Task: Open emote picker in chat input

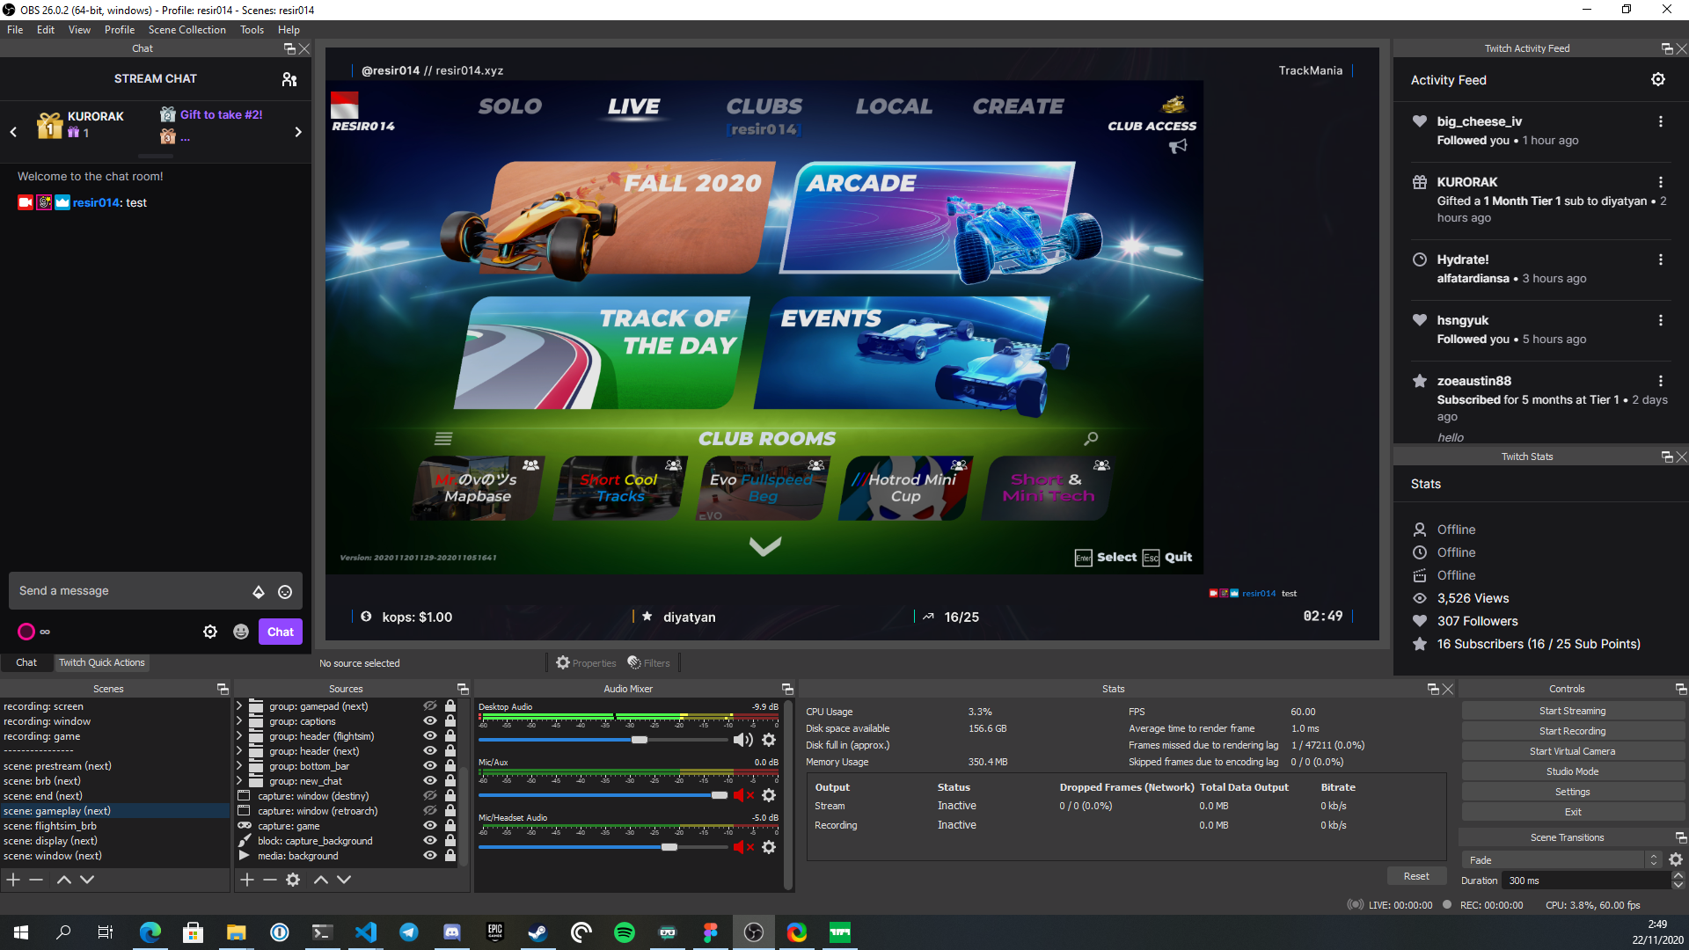Action: click(285, 592)
